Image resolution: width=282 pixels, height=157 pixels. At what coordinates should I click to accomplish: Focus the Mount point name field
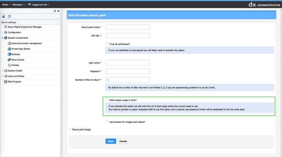coord(128,27)
